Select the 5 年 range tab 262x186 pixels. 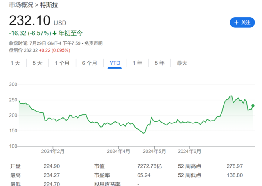tap(160, 63)
